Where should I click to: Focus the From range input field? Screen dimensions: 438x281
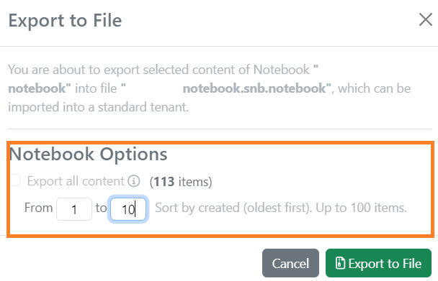tap(74, 209)
